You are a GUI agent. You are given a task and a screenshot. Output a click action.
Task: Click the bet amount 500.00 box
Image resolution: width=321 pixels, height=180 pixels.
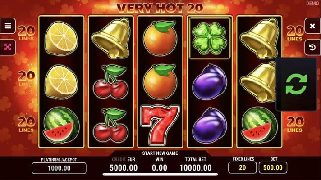click(273, 167)
